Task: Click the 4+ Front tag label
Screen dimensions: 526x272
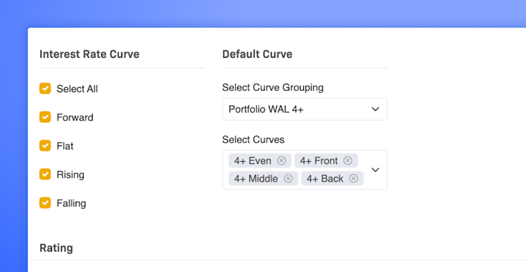Action: pos(318,161)
